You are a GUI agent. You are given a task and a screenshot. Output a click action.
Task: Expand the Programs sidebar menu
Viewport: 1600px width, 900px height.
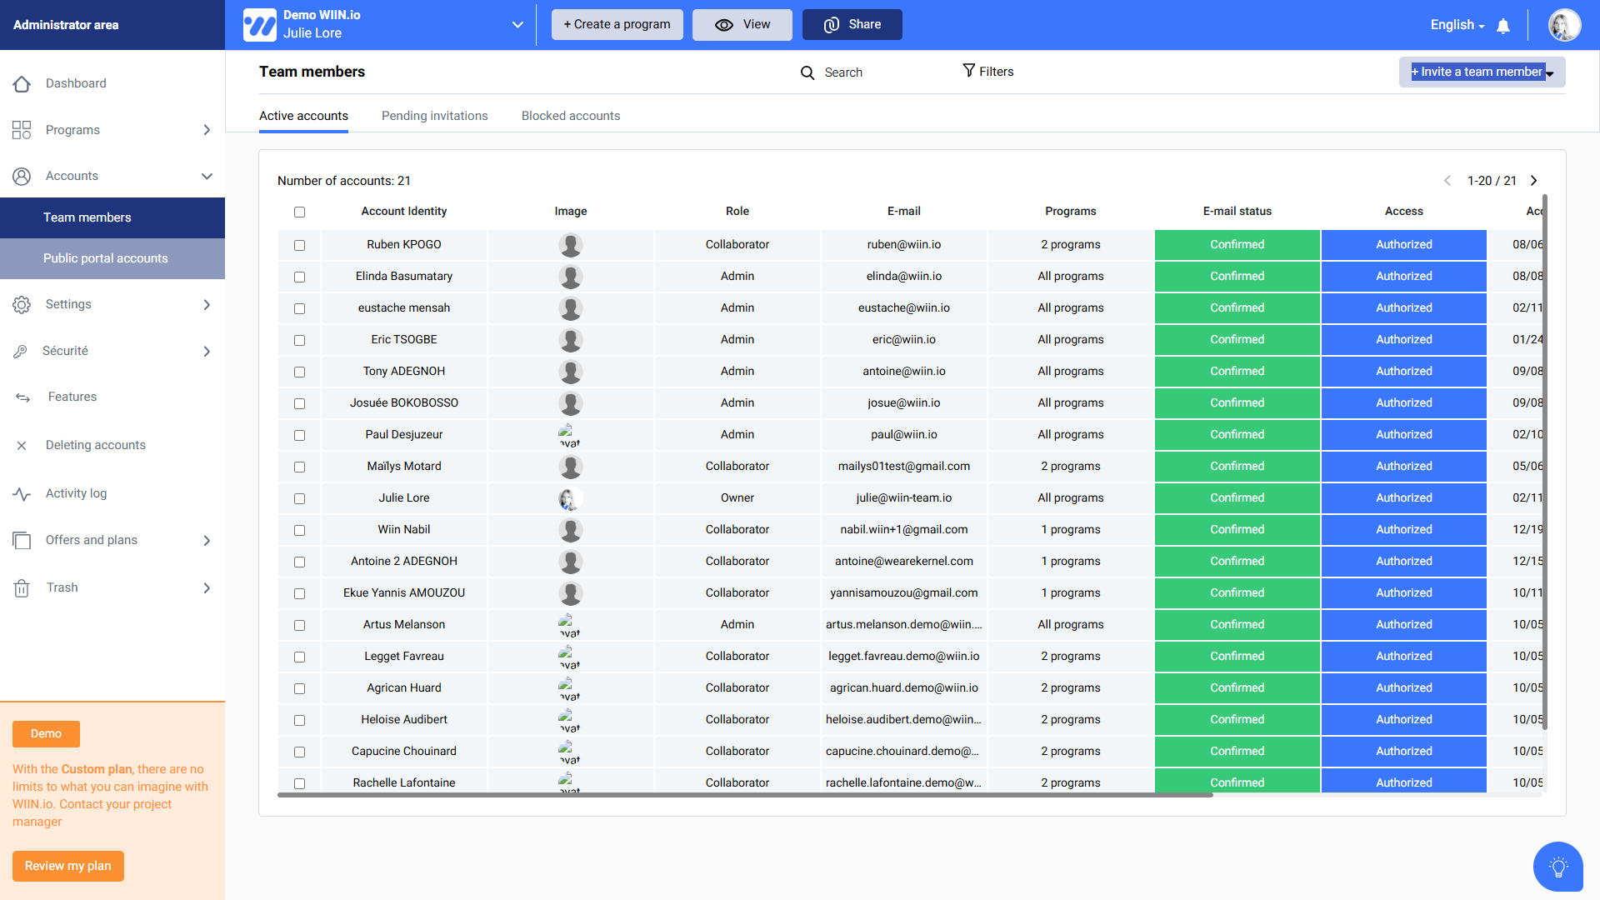click(207, 130)
